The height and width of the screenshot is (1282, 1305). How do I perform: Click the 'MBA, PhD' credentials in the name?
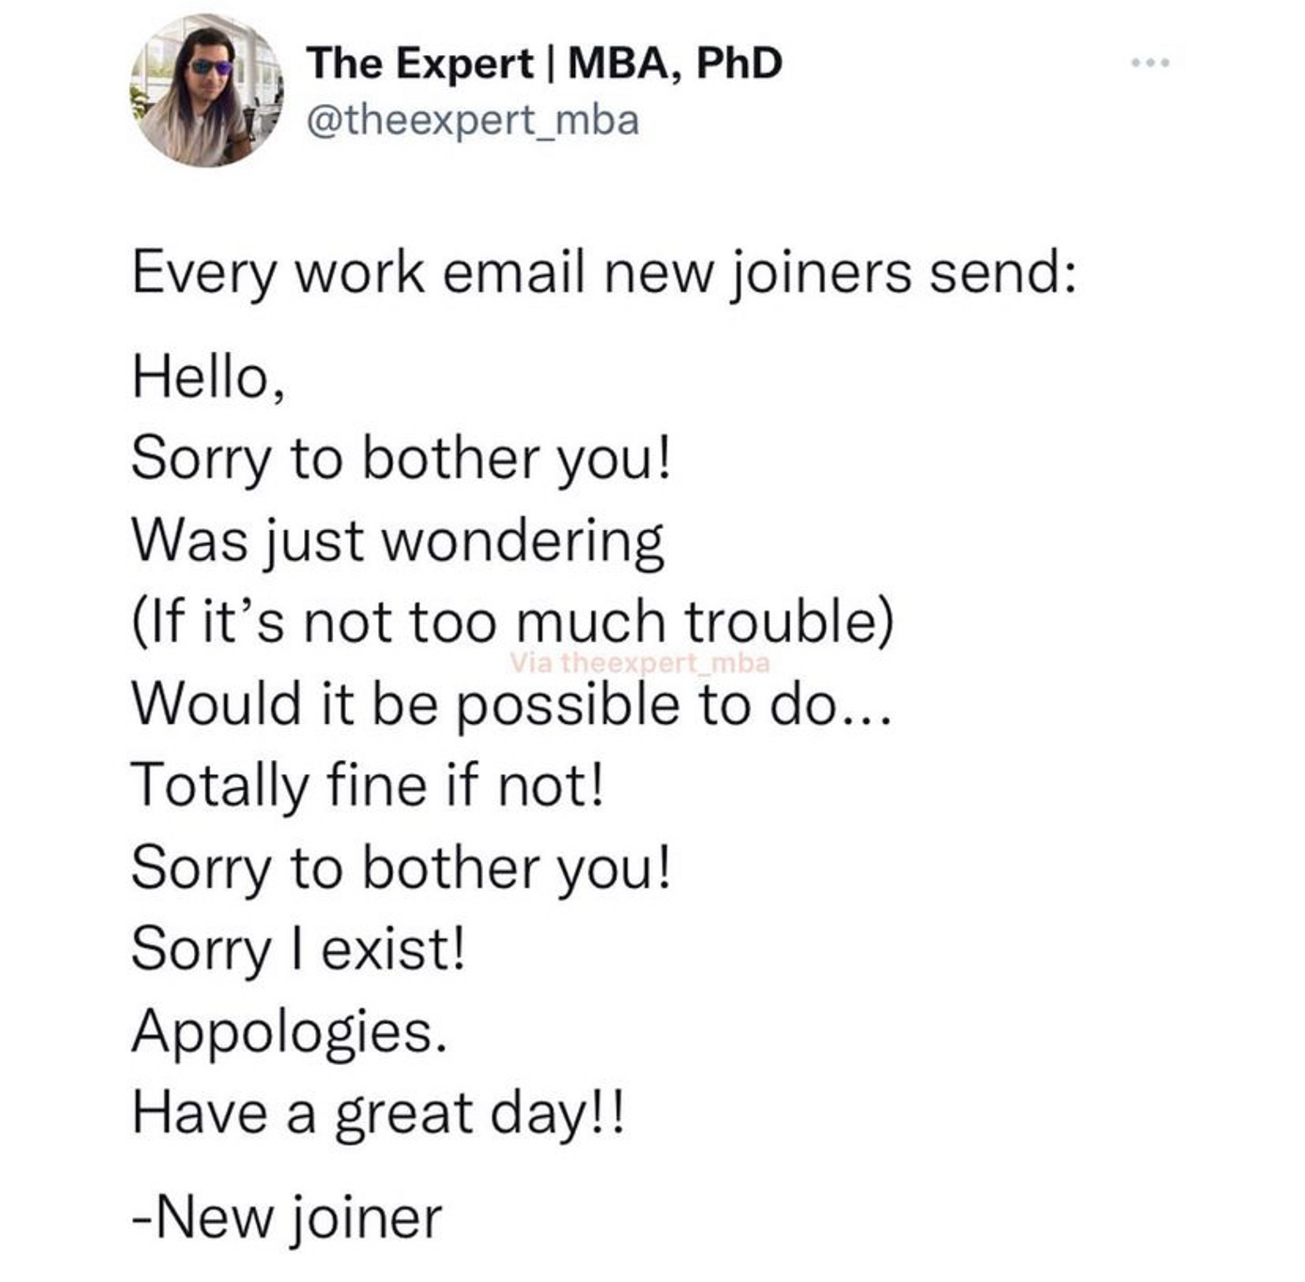[x=675, y=63]
